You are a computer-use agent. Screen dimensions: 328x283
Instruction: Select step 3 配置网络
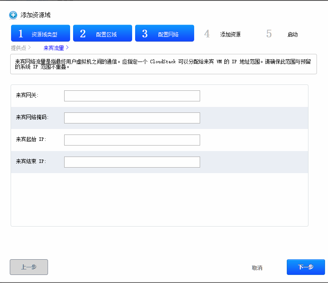[164, 33]
